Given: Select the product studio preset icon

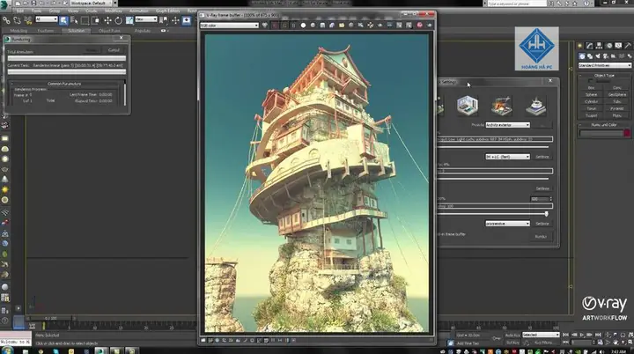Looking at the screenshot, I should point(536,105).
